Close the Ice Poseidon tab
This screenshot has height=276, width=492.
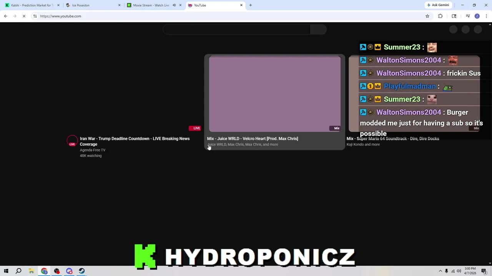pos(119,5)
